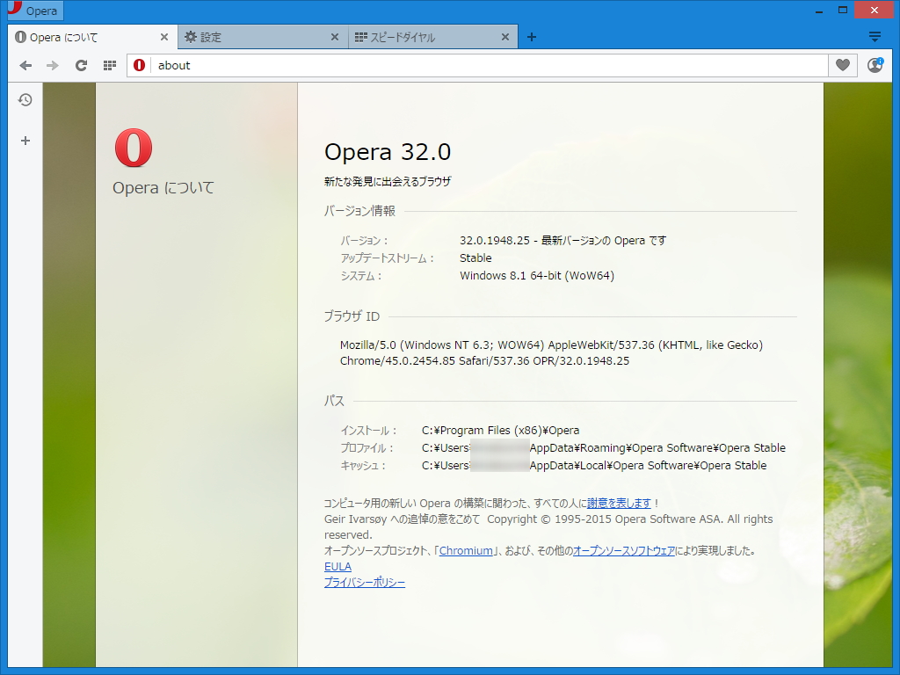
Task: Open the Chromium project link
Action: 466,550
